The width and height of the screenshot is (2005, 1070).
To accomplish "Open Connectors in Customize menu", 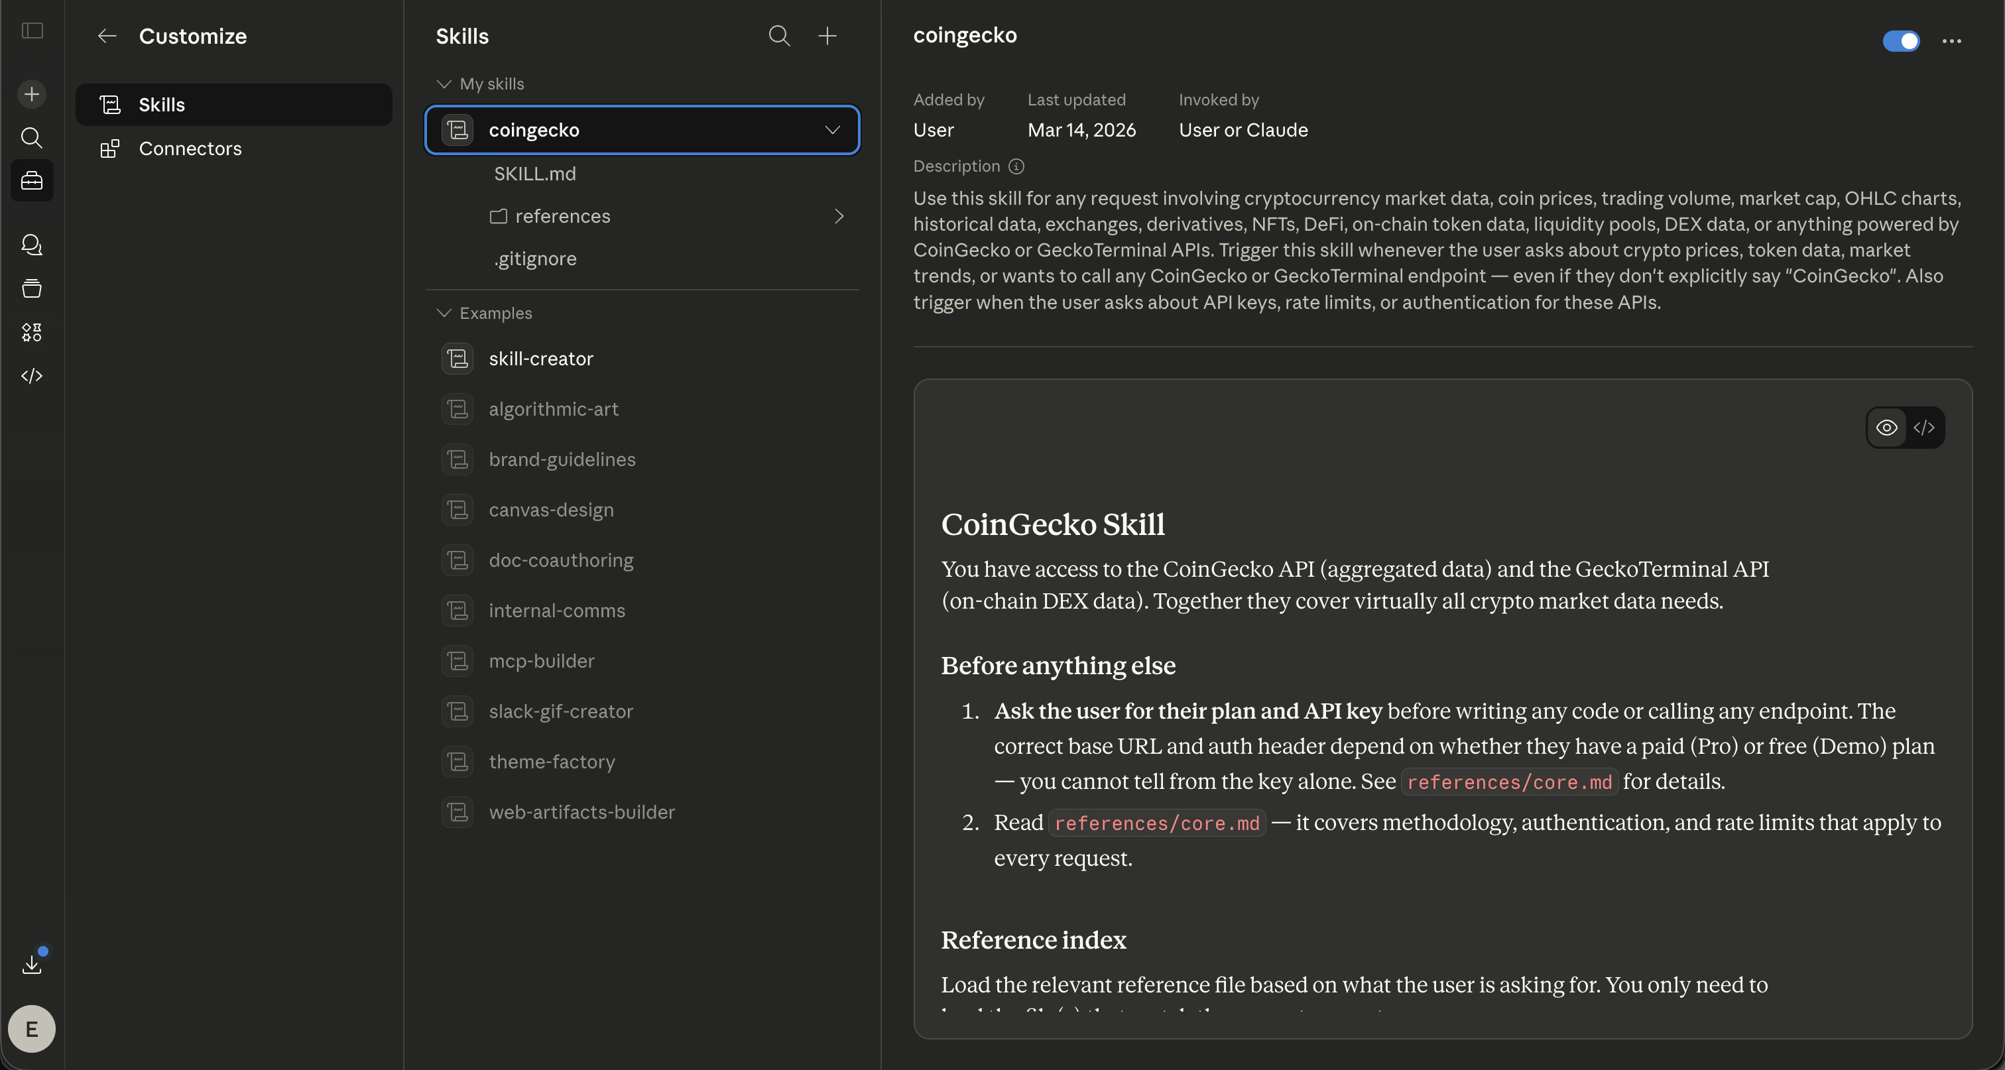I will click(x=190, y=149).
